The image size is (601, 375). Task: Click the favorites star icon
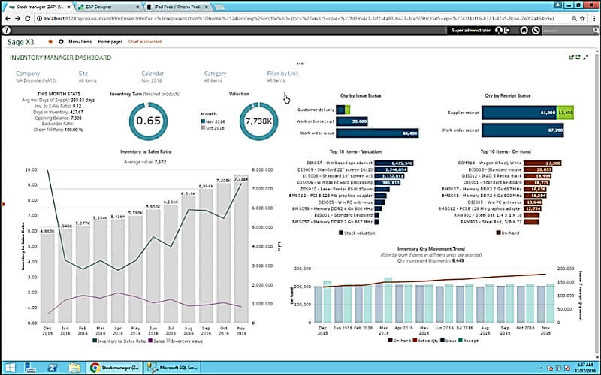(50, 42)
